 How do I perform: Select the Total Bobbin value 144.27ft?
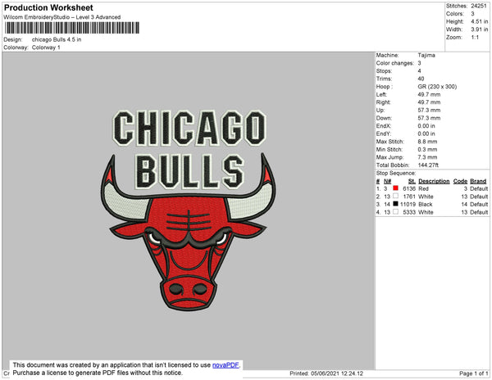click(428, 165)
